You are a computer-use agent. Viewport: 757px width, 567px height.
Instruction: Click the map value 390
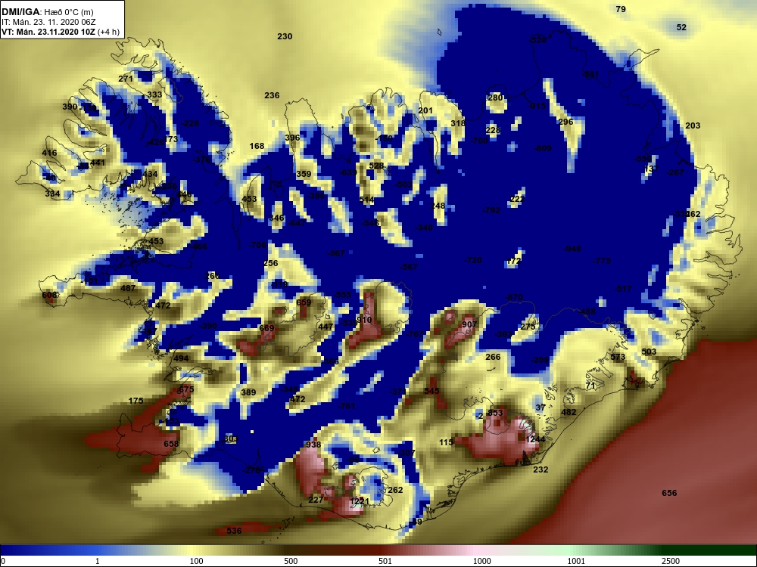point(70,107)
